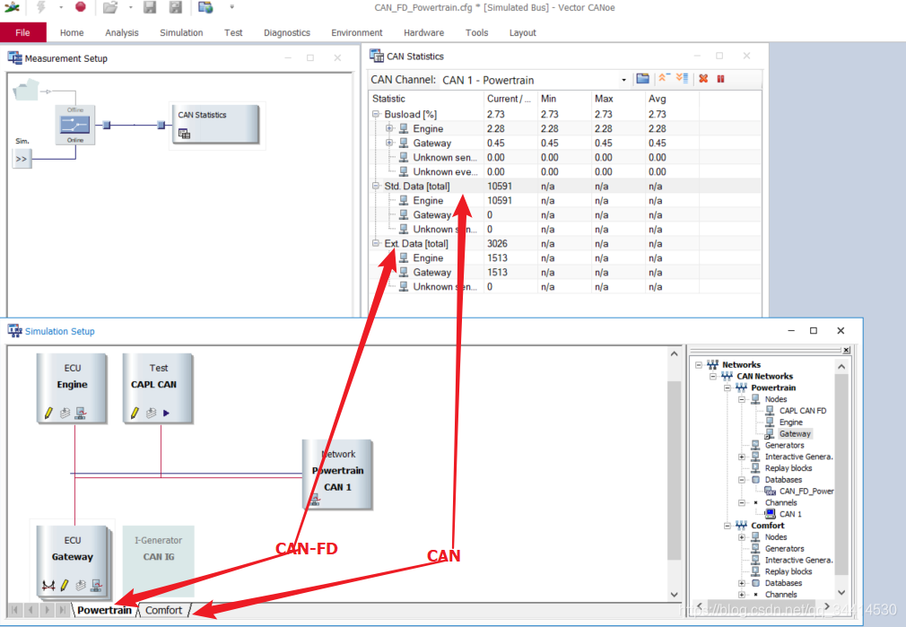Select the I-Generator CAN IG block

pos(158,561)
